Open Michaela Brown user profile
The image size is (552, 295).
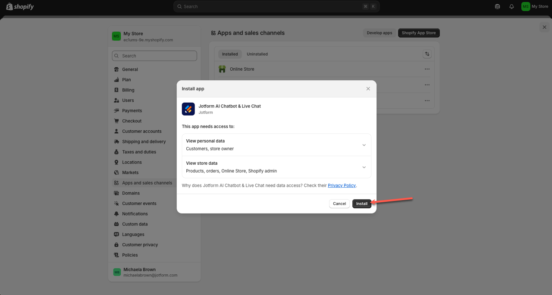(x=154, y=272)
